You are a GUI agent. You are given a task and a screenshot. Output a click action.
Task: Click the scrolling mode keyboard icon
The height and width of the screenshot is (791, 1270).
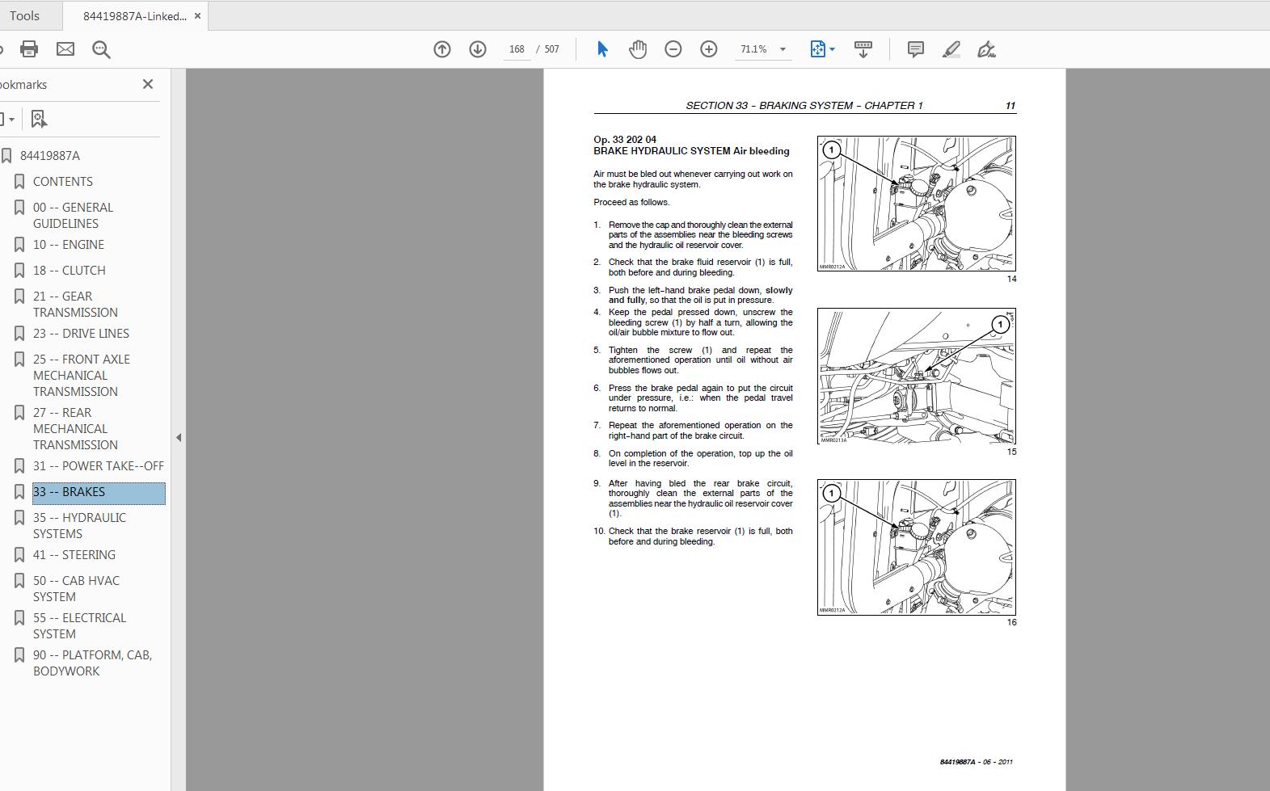[863, 49]
